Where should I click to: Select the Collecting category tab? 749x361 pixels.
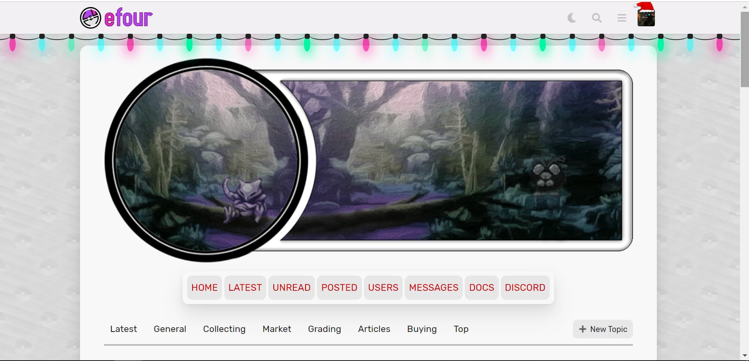224,329
